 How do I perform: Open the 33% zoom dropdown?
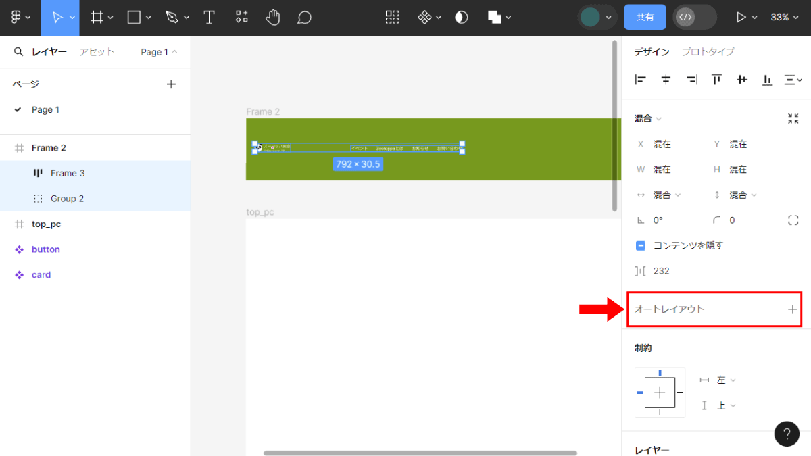[x=785, y=18]
